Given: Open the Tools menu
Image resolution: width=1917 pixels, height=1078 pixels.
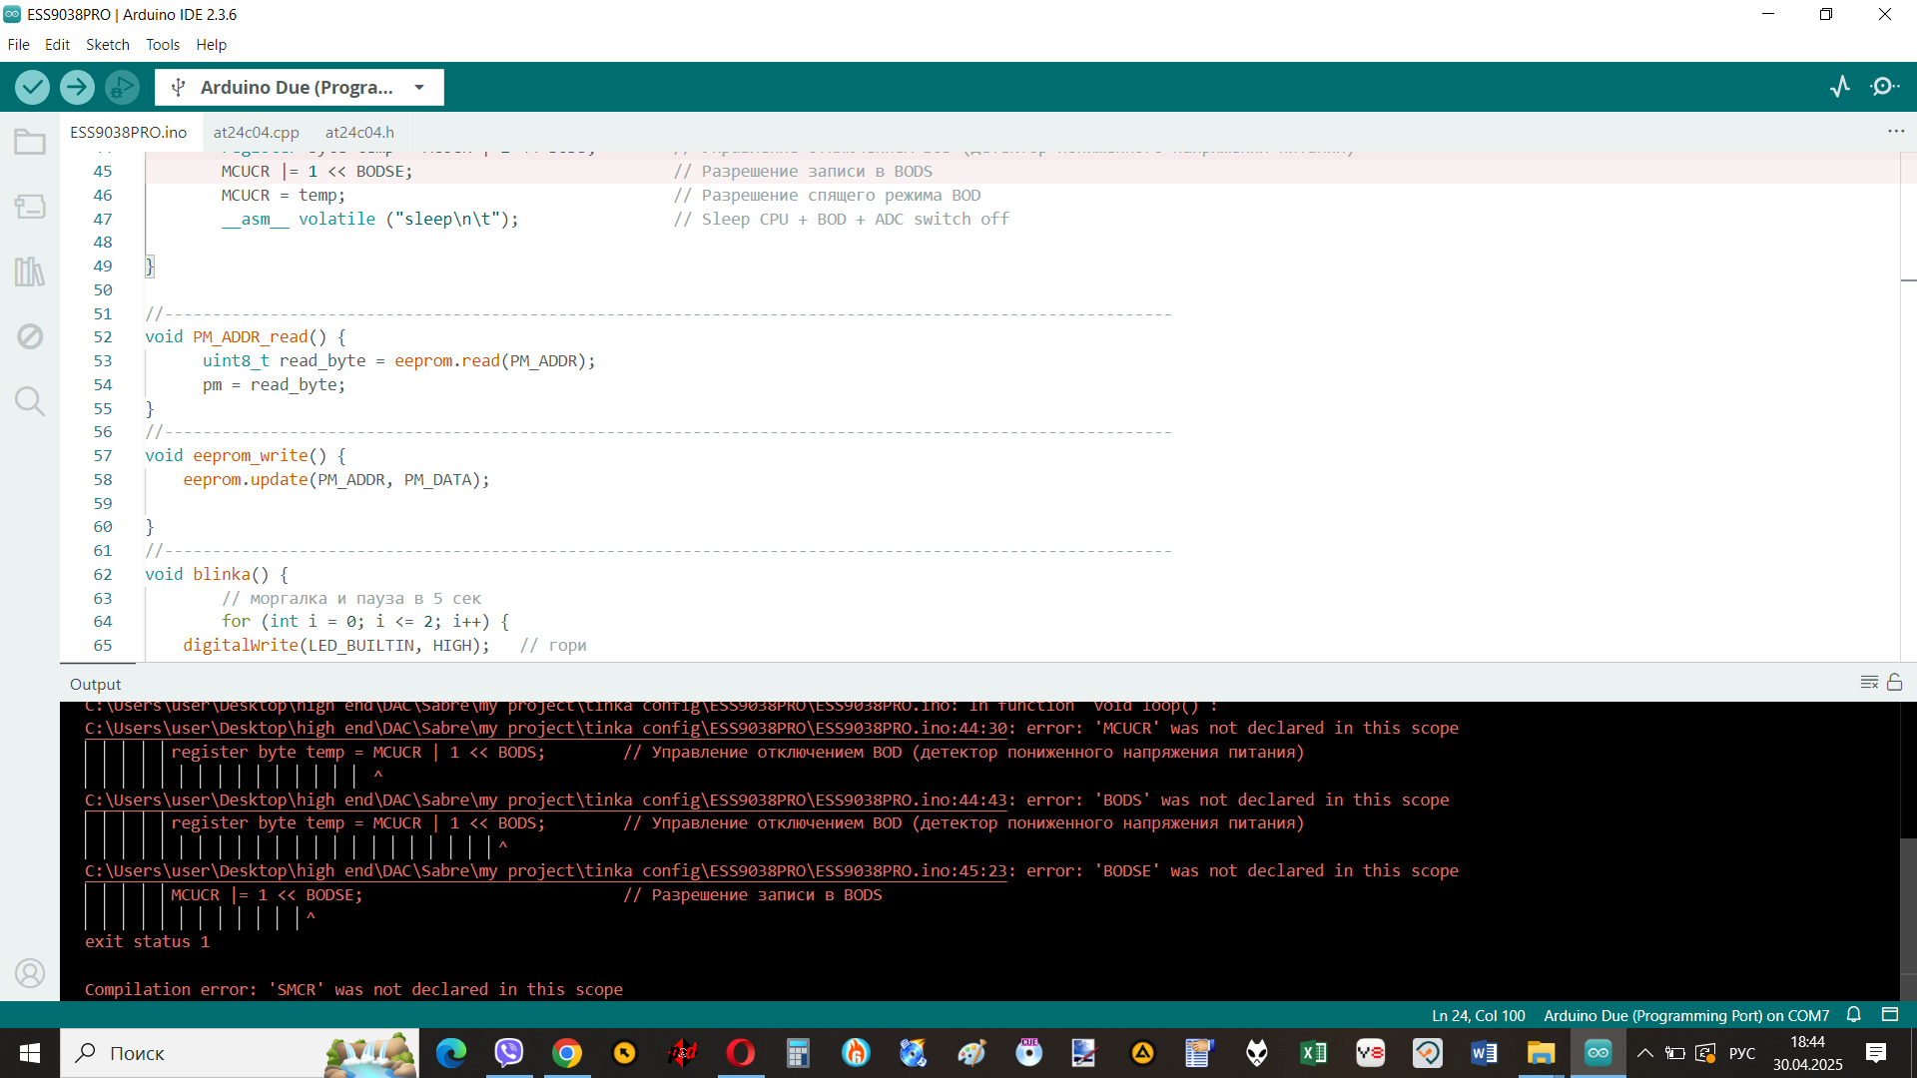Looking at the screenshot, I should pos(163,45).
